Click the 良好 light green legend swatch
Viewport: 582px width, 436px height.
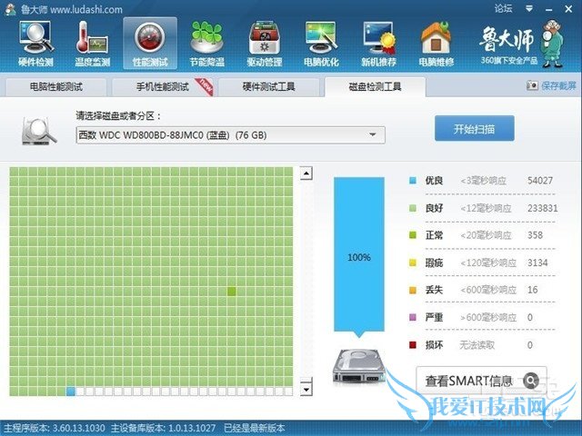click(x=413, y=208)
